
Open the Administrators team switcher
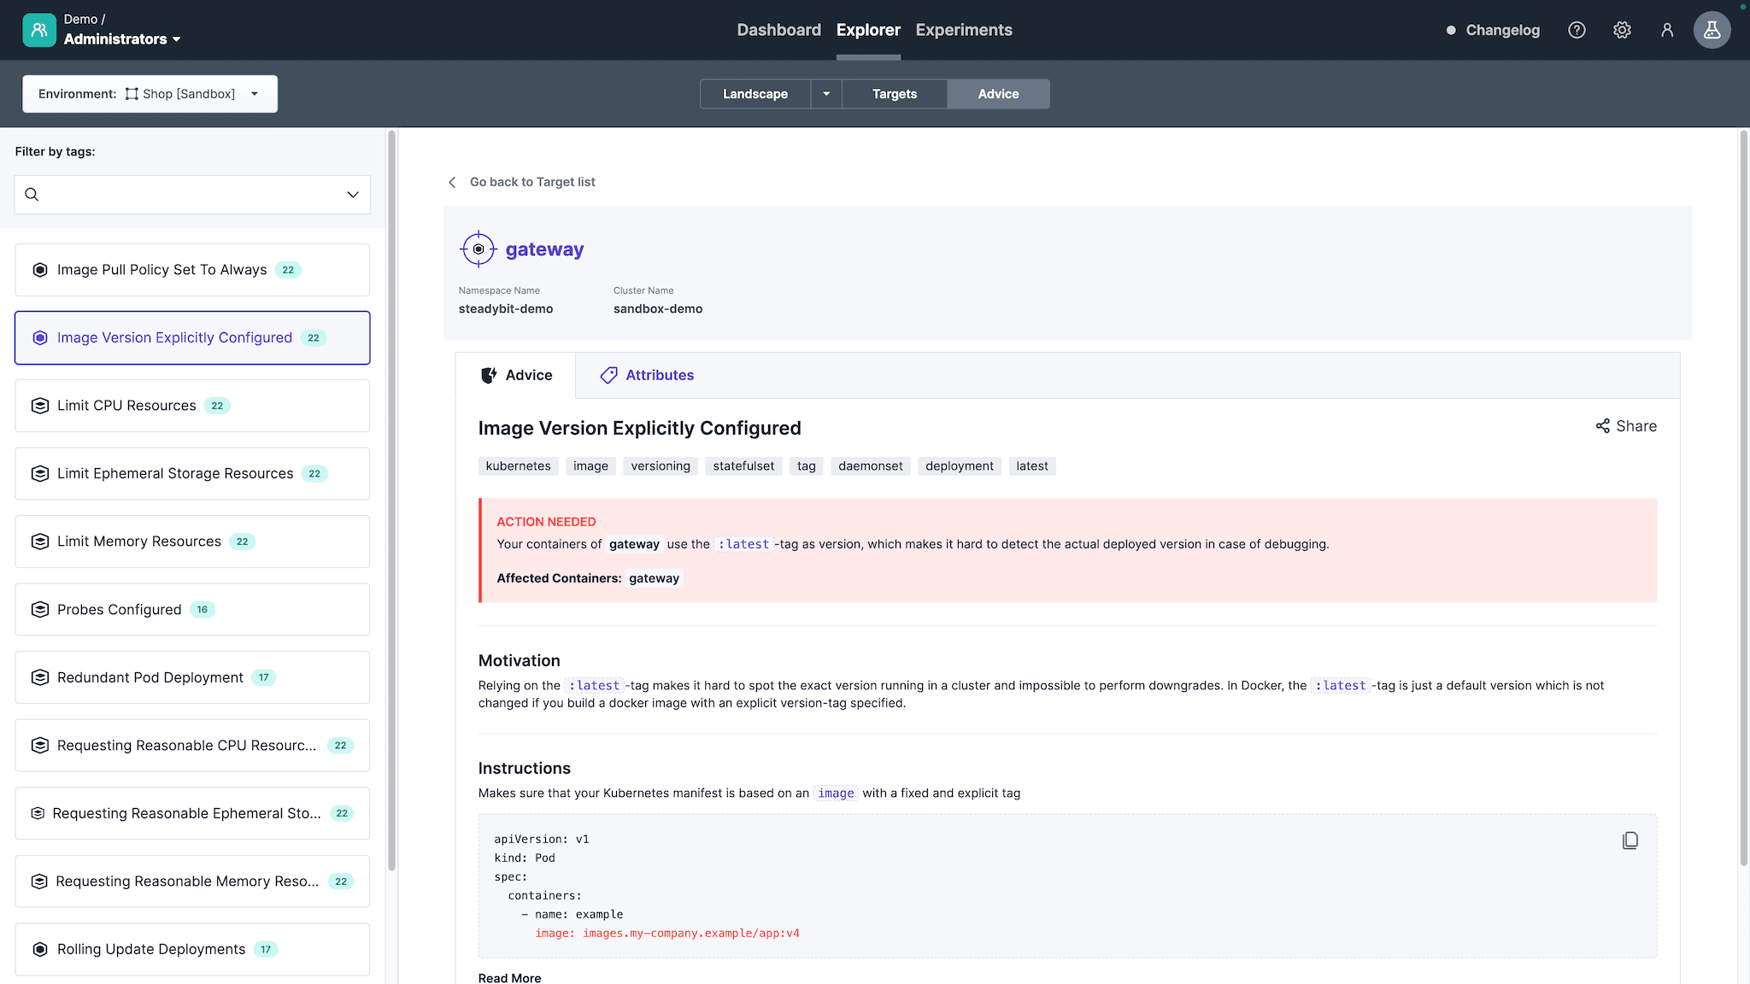121,39
